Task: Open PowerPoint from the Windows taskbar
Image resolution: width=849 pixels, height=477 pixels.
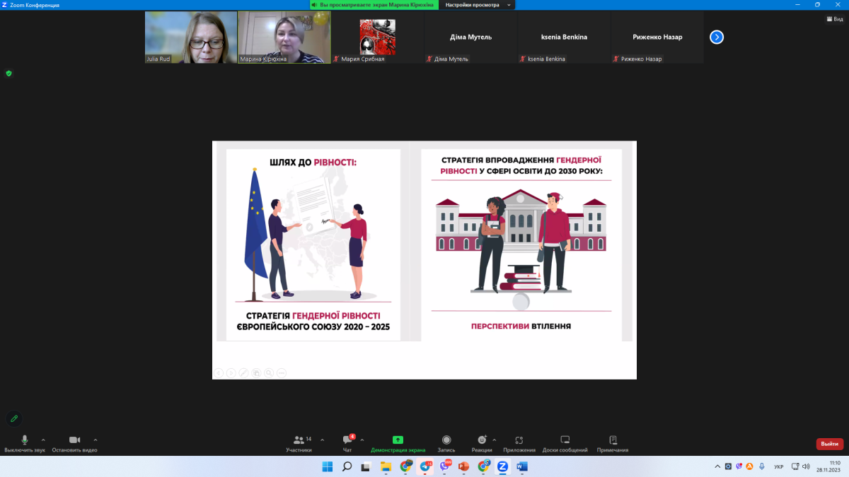Action: point(464,466)
